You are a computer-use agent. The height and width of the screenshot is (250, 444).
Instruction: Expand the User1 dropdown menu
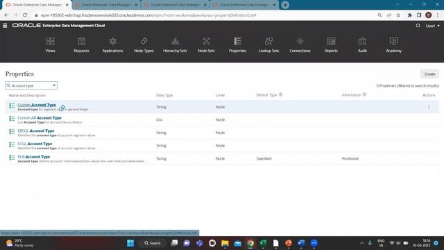click(x=433, y=26)
